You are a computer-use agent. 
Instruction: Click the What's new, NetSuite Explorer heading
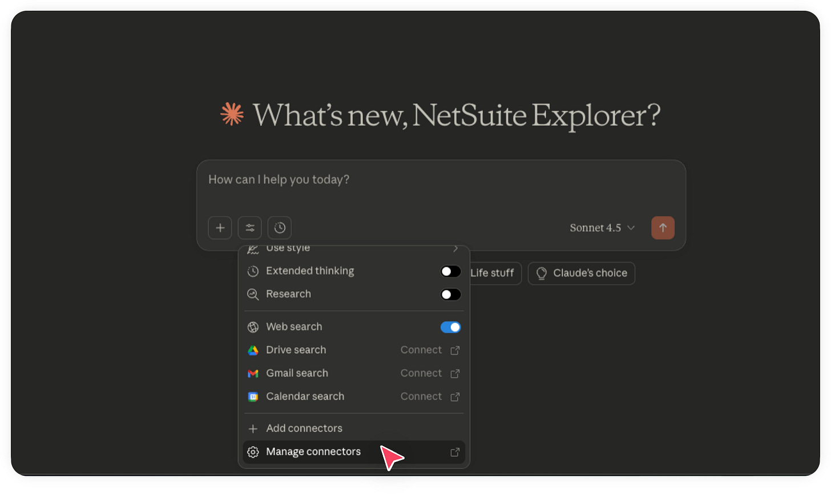point(457,115)
